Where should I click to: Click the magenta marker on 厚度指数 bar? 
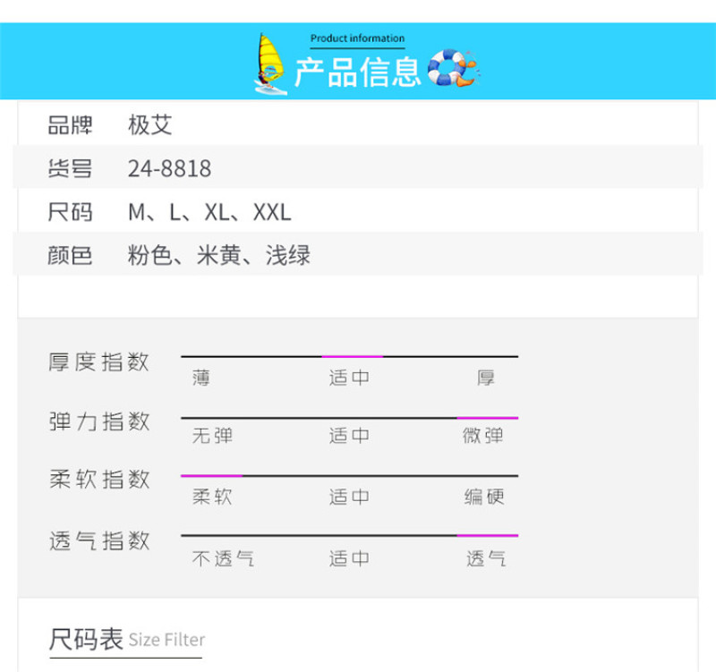click(x=353, y=356)
